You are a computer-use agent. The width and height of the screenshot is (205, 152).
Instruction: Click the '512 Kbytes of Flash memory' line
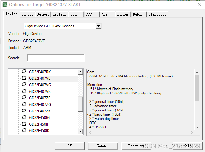[110, 89]
